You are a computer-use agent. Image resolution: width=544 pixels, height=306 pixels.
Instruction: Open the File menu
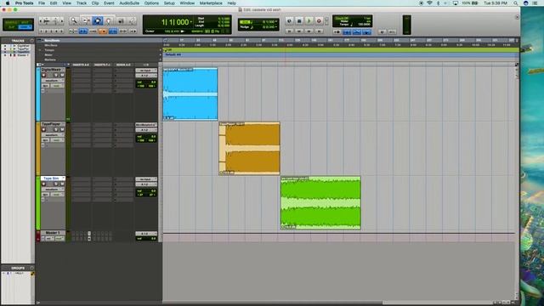click(x=42, y=3)
